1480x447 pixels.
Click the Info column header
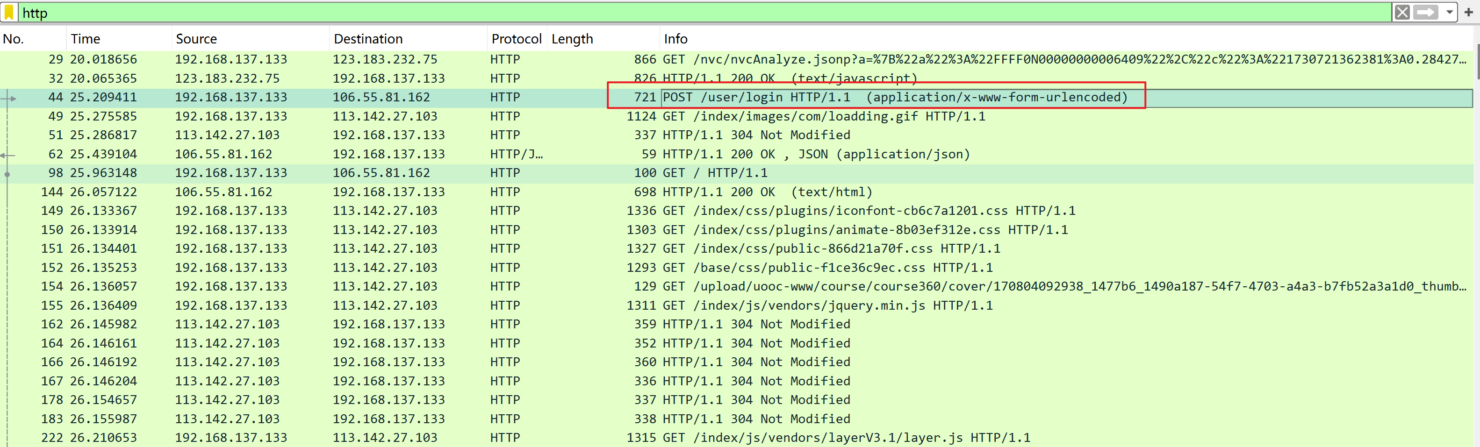tap(1066, 38)
